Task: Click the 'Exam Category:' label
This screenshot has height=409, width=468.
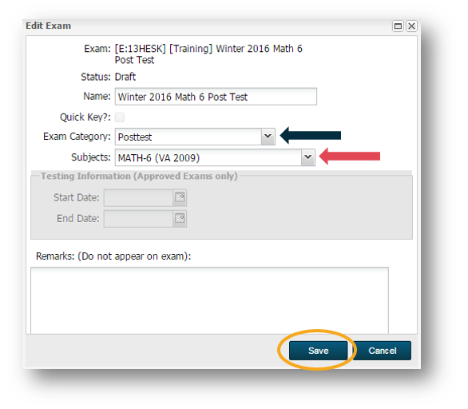Action: [77, 137]
